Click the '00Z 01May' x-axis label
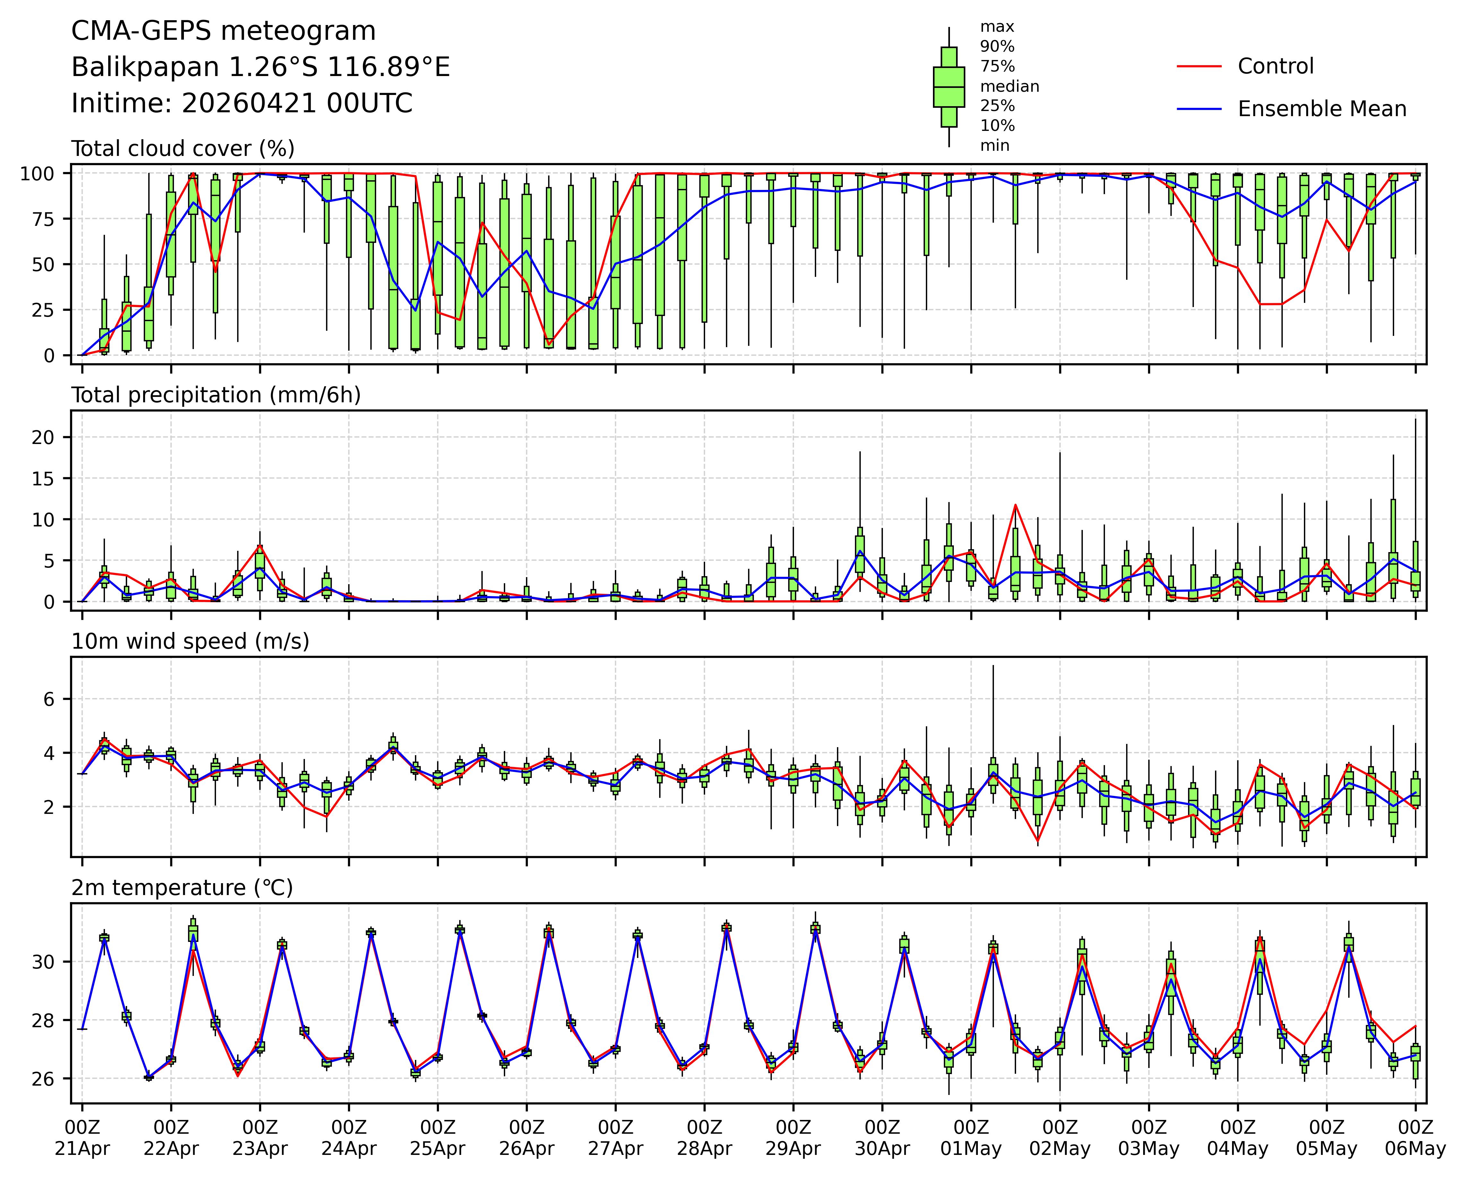The width and height of the screenshot is (1466, 1178). [971, 1138]
